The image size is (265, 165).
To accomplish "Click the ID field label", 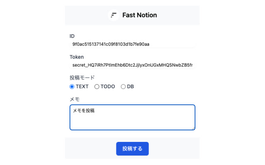I will tap(72, 36).
